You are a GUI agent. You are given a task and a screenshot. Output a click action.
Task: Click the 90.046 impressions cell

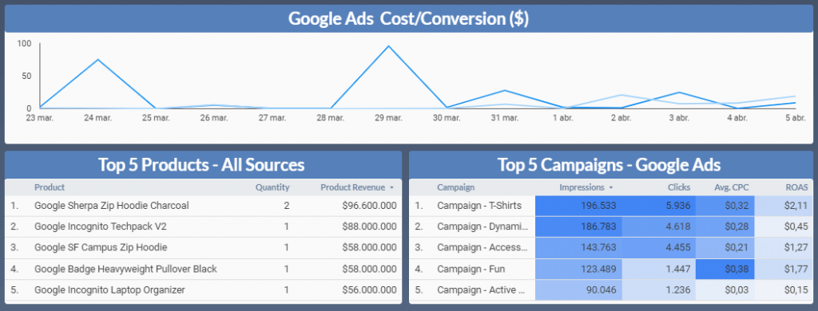tap(579, 289)
